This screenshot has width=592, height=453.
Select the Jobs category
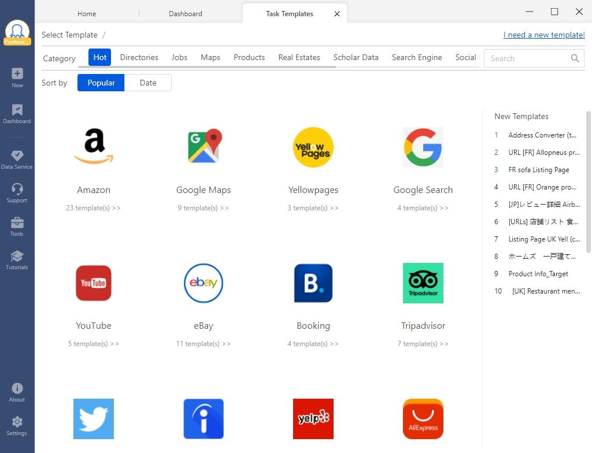pos(179,57)
